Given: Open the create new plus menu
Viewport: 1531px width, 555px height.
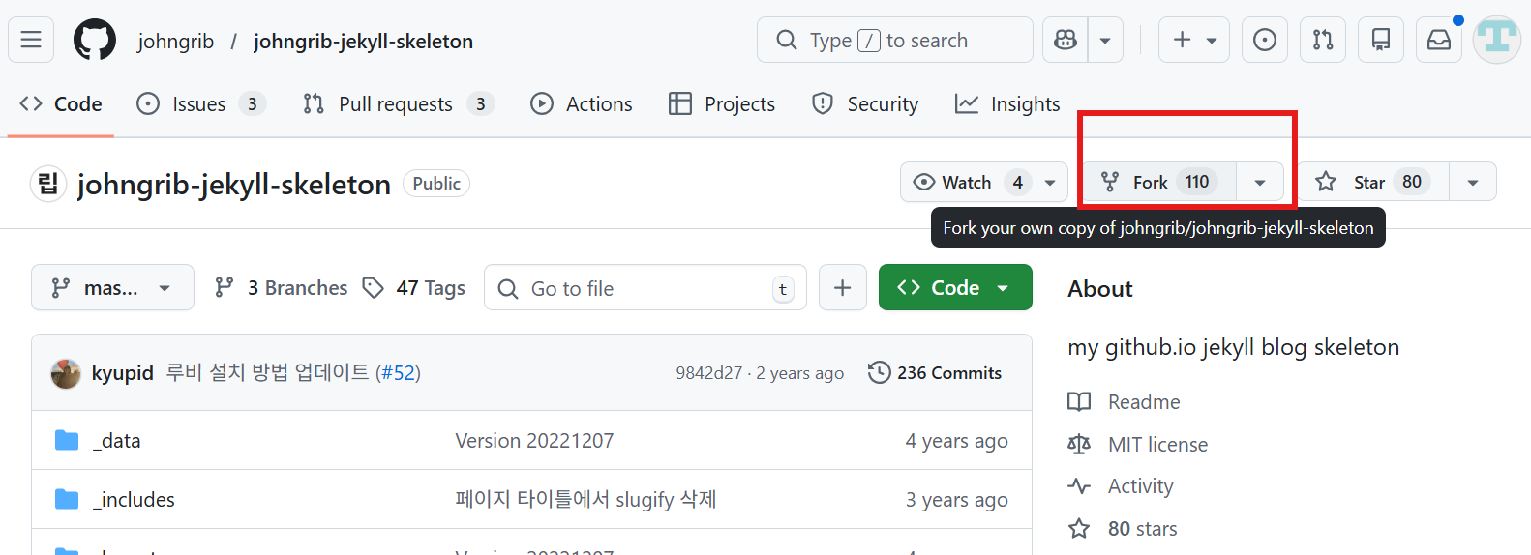Looking at the screenshot, I should click(x=1194, y=40).
